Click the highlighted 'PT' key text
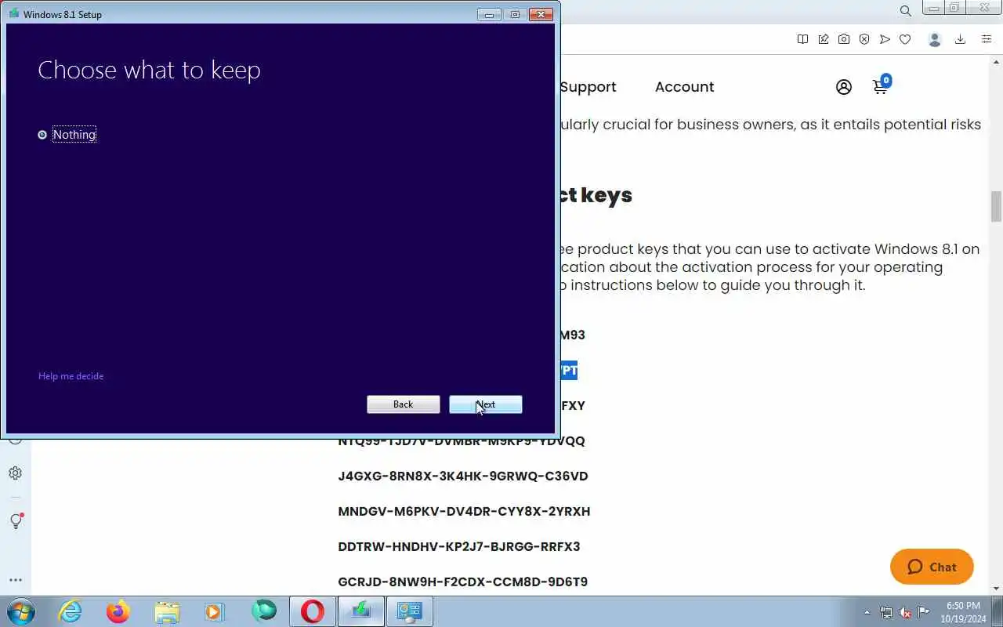This screenshot has width=1003, height=627. pos(569,371)
